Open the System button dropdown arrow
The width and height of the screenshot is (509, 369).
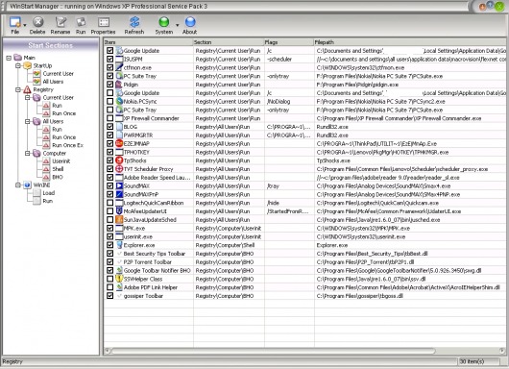pos(178,25)
